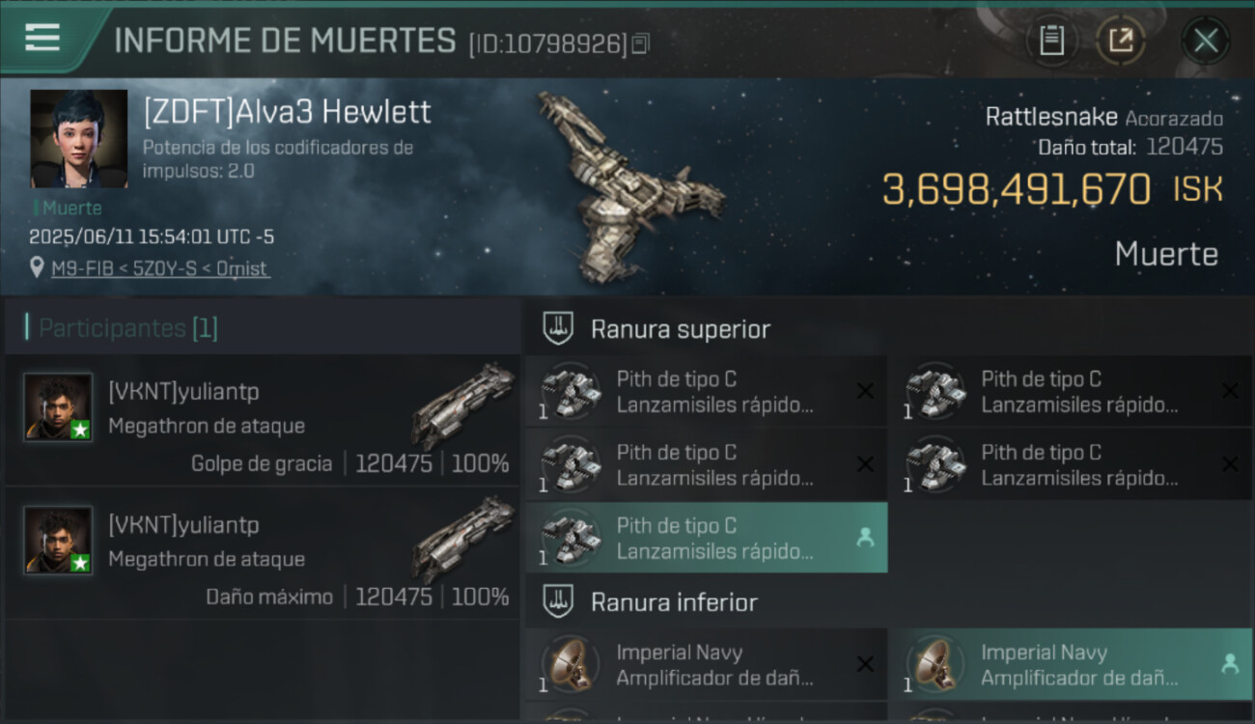Share the kill report externally
This screenshot has height=724, width=1255.
tap(1121, 41)
